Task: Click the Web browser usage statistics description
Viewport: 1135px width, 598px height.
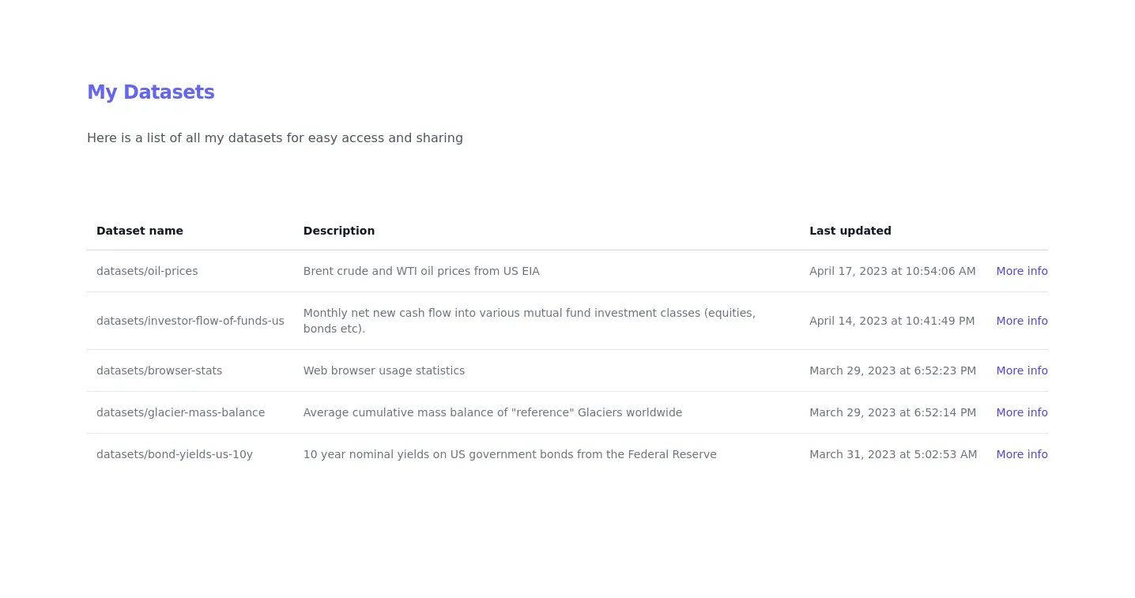Action: point(383,370)
